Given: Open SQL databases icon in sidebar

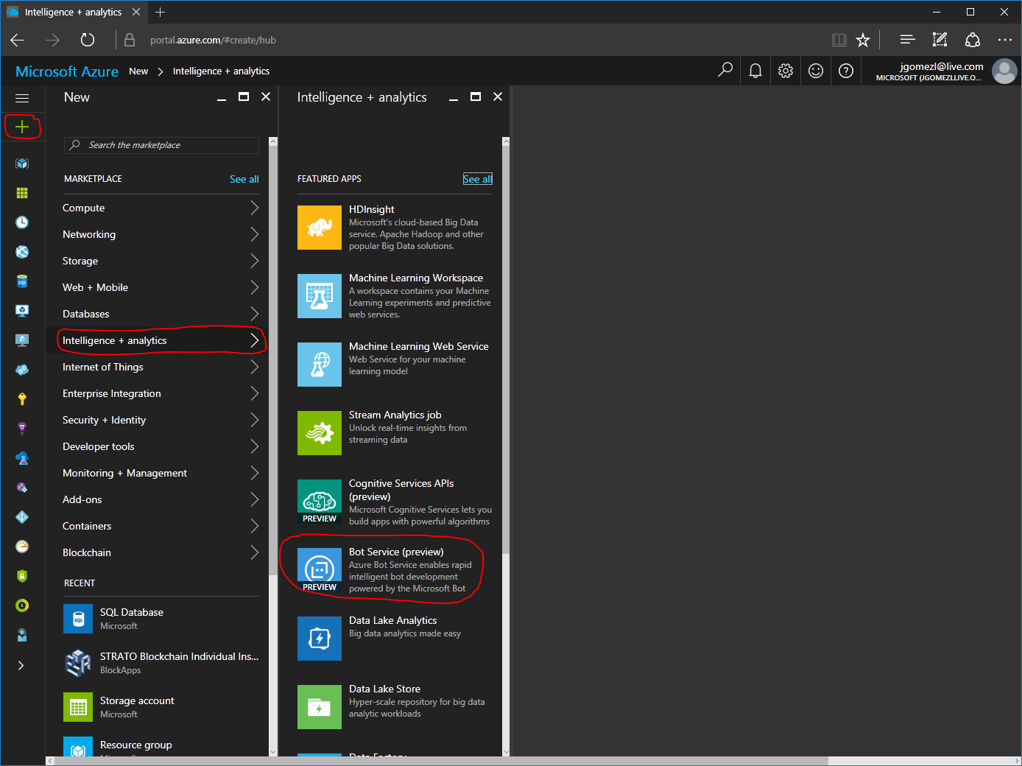Looking at the screenshot, I should point(22,281).
